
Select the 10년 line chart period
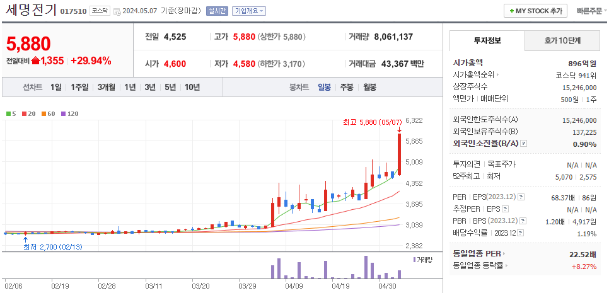coord(192,88)
